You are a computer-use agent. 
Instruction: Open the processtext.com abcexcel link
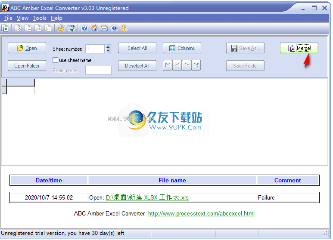coord(201,213)
